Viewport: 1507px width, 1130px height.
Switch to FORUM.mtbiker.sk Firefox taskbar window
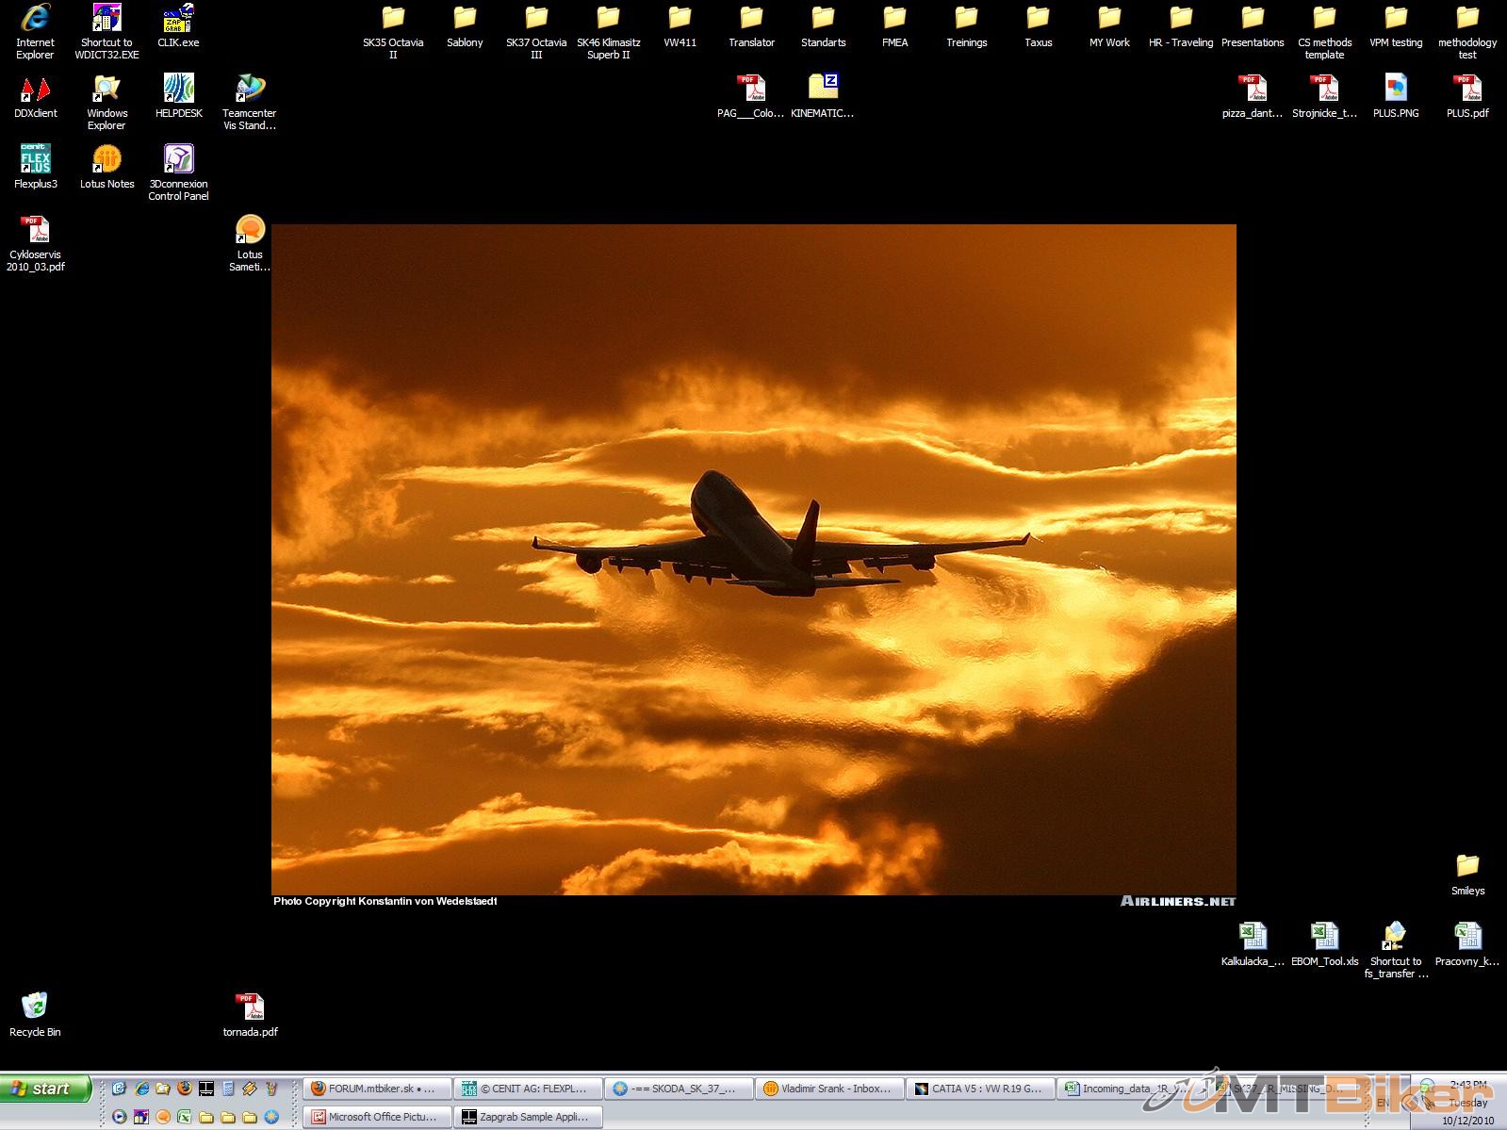tap(377, 1089)
